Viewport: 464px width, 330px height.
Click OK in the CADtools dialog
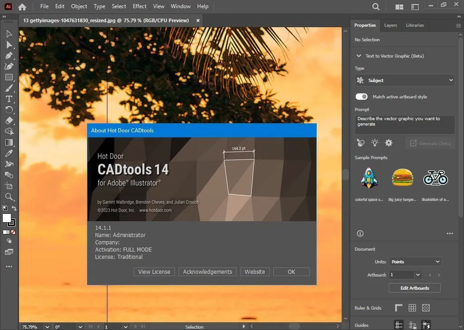pyautogui.click(x=291, y=272)
